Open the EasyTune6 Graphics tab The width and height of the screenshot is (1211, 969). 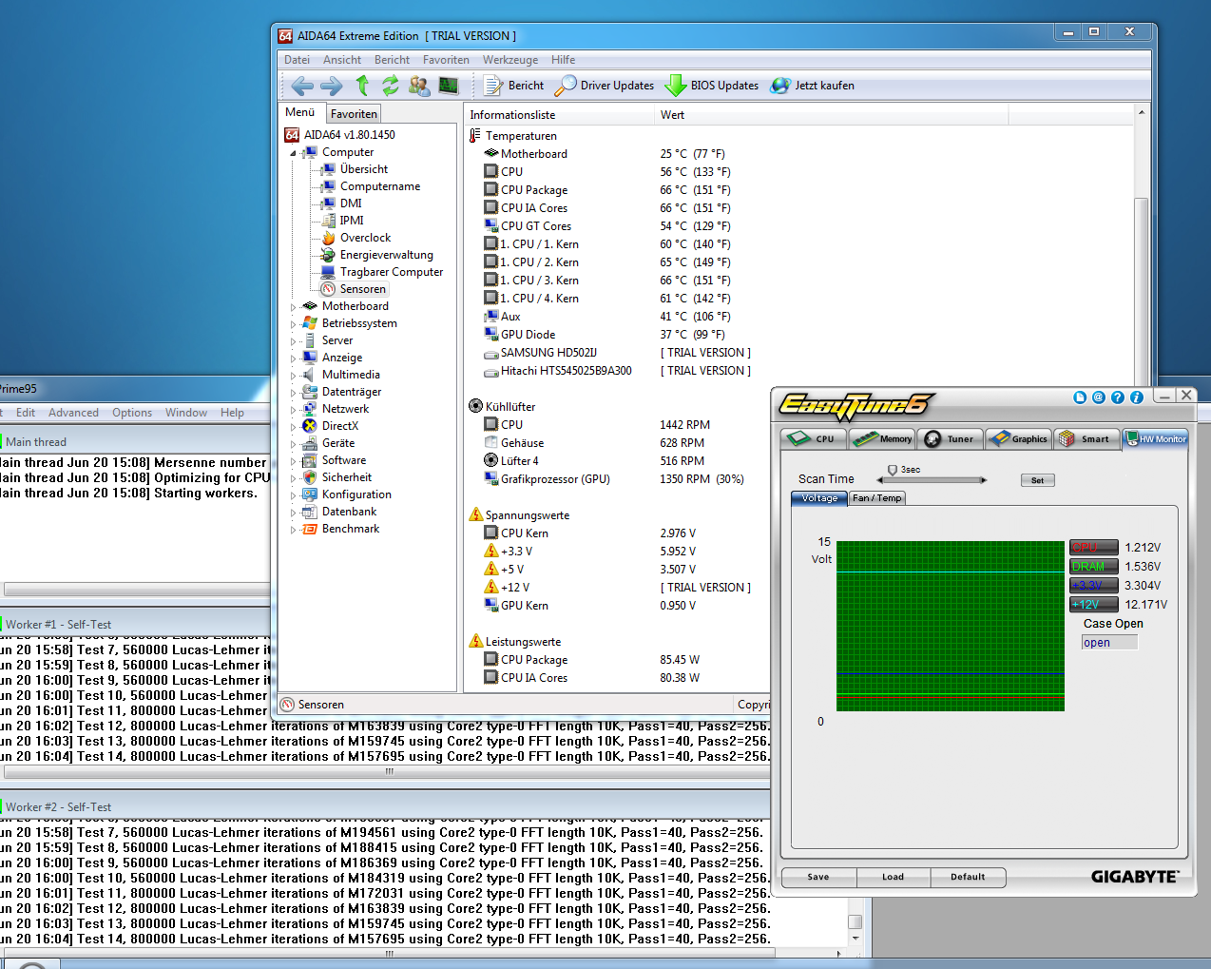click(x=1018, y=438)
